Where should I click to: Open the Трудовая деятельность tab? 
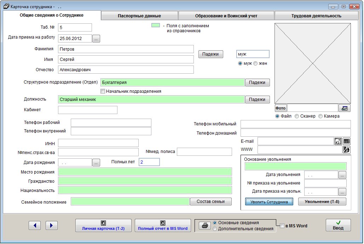click(316, 16)
